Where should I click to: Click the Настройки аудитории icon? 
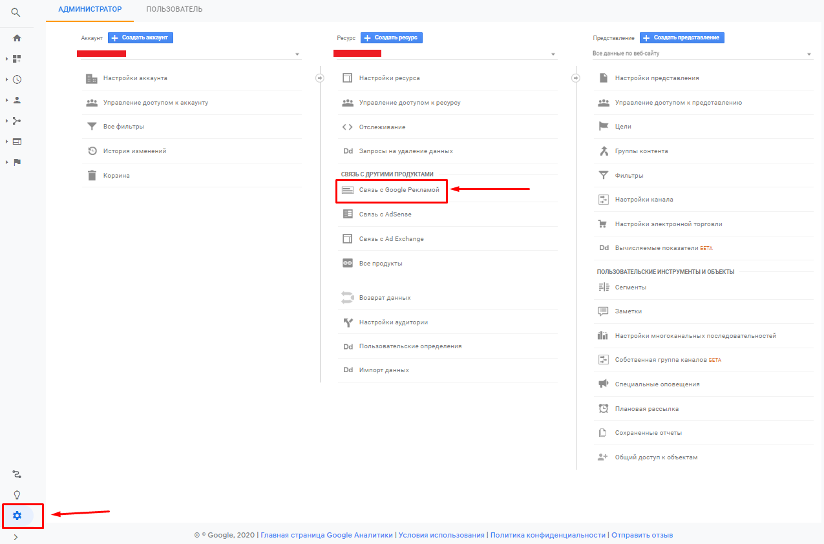coord(348,322)
